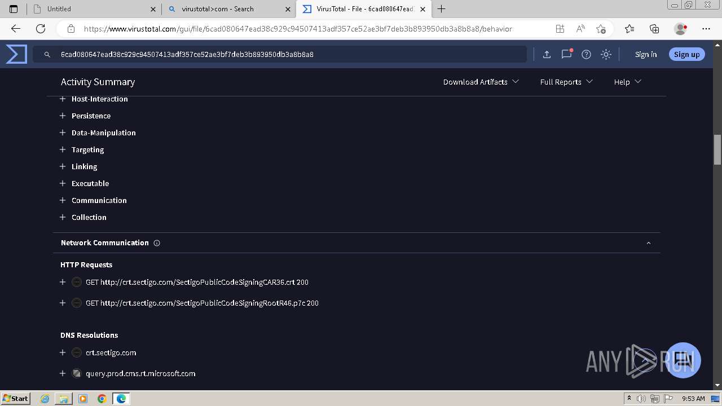Viewport: 722px width, 406px height.
Task: Open the apps grid icon in address bar
Action: pos(560,29)
